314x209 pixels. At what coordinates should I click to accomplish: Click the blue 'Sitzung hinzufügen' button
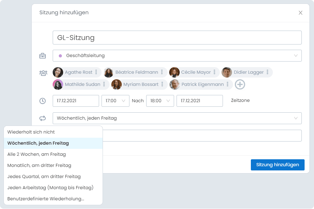(278, 165)
